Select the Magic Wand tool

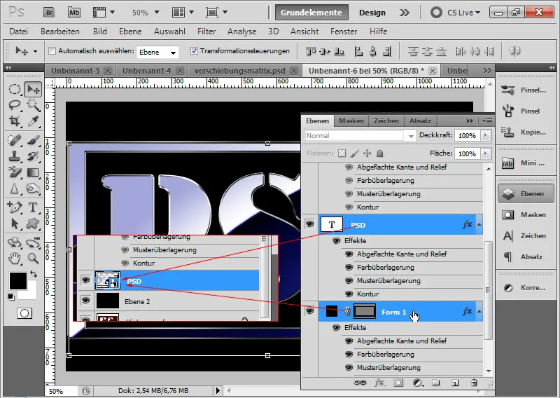[33, 105]
